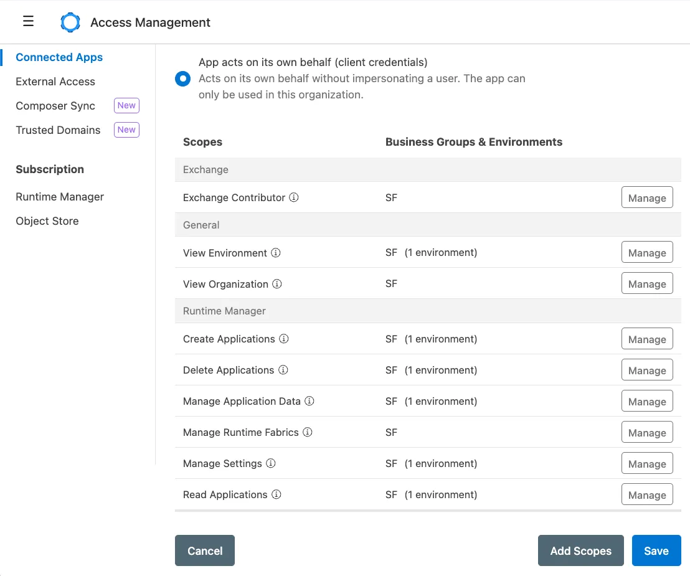Show info for View Organization scope
690x576 pixels.
click(276, 284)
